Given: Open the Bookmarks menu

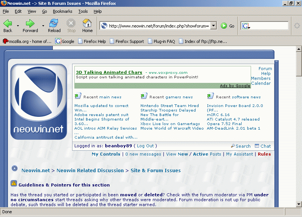Looking at the screenshot, I should 63,11.
